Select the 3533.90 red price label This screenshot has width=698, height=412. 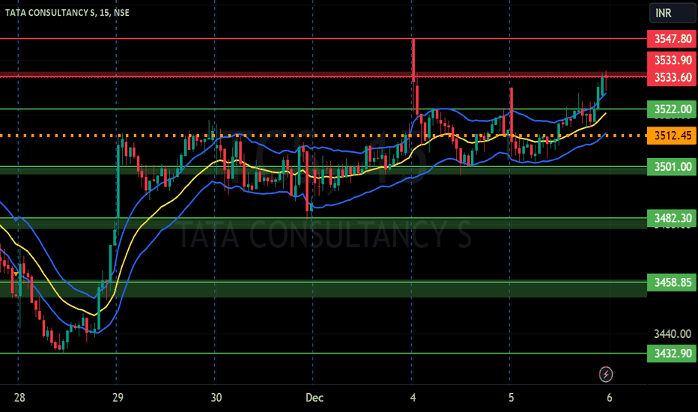point(672,60)
